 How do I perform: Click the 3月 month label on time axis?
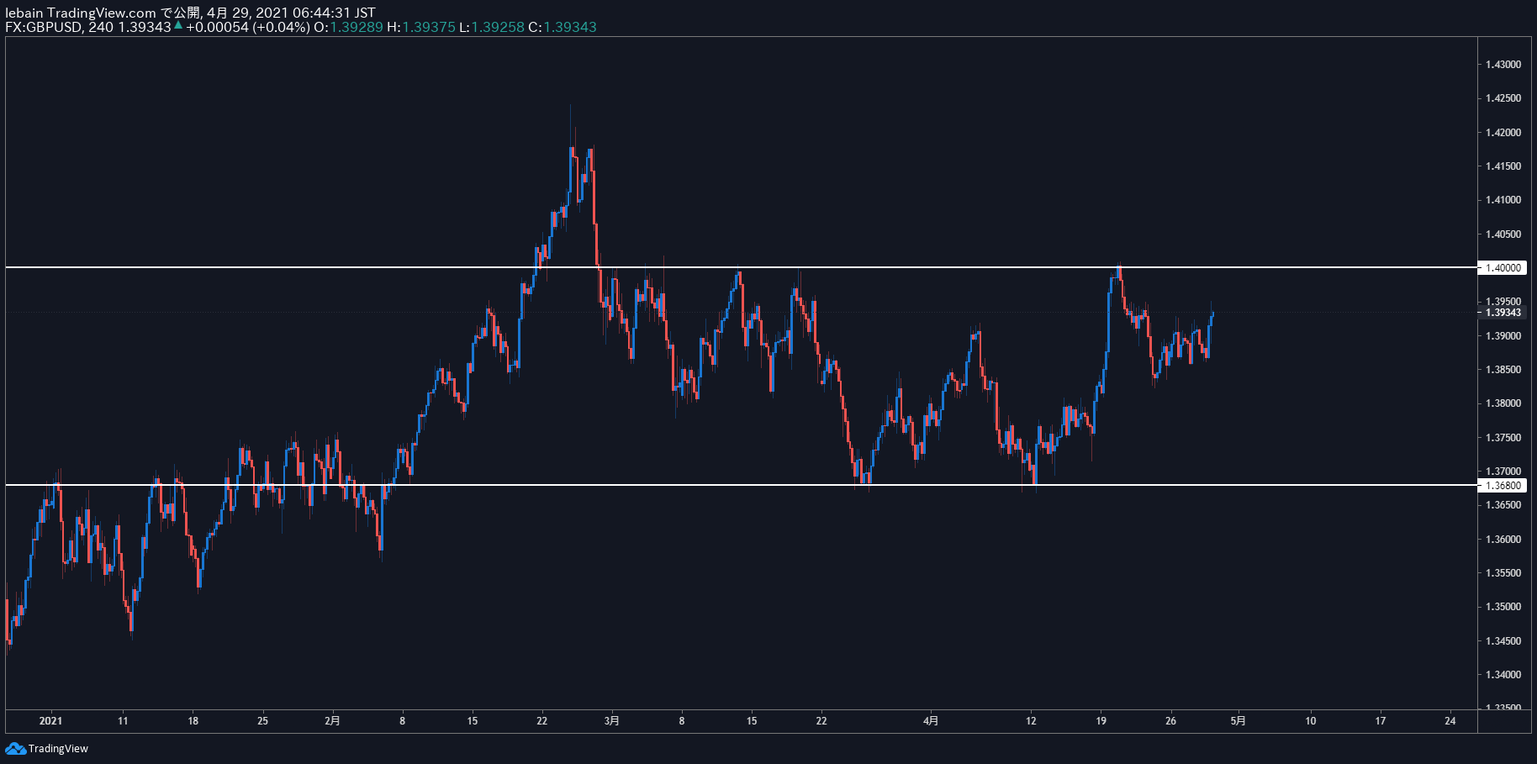pyautogui.click(x=612, y=720)
